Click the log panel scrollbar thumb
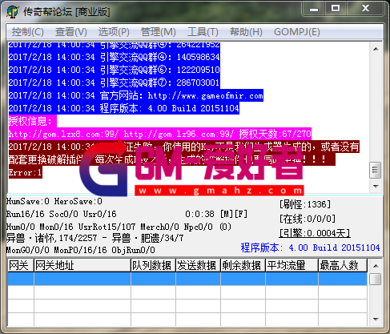390x334 pixels. click(x=376, y=170)
